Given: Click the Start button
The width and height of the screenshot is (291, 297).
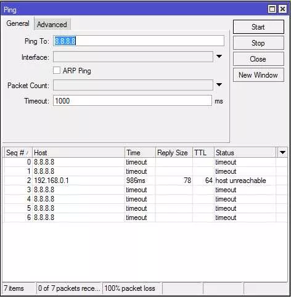Looking at the screenshot, I should tap(258, 27).
